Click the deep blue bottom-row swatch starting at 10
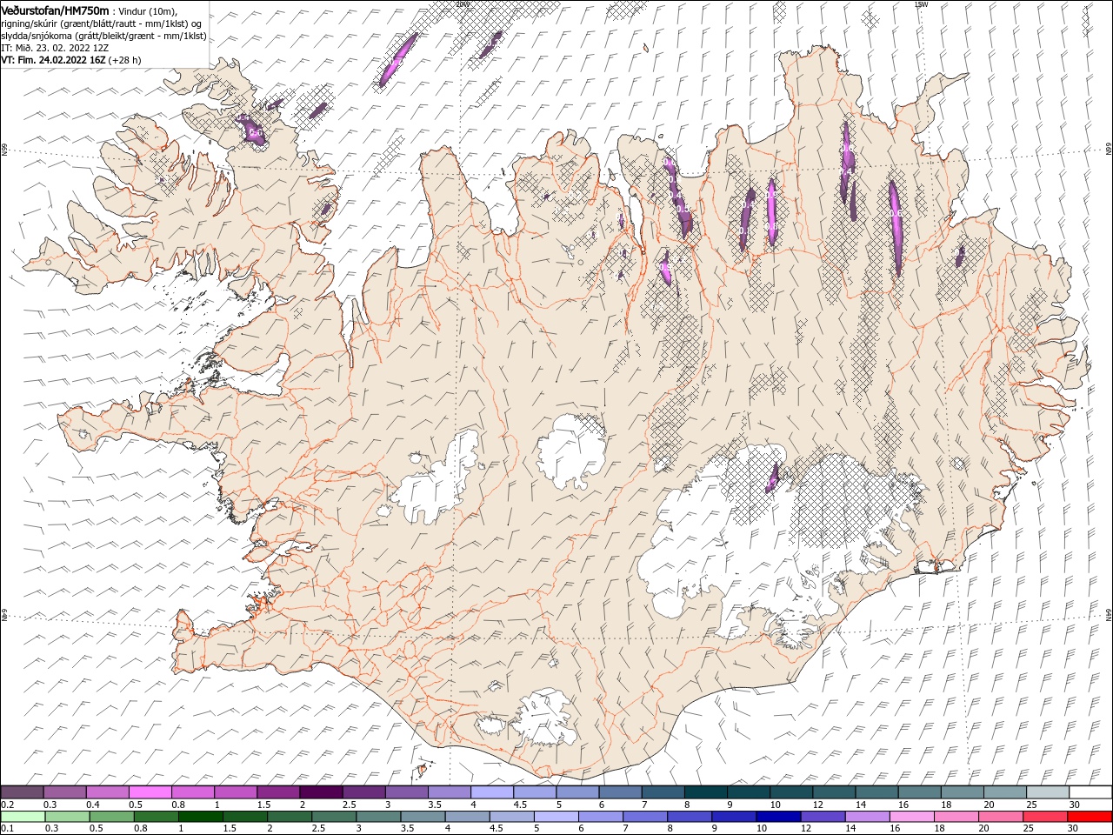 (777, 817)
